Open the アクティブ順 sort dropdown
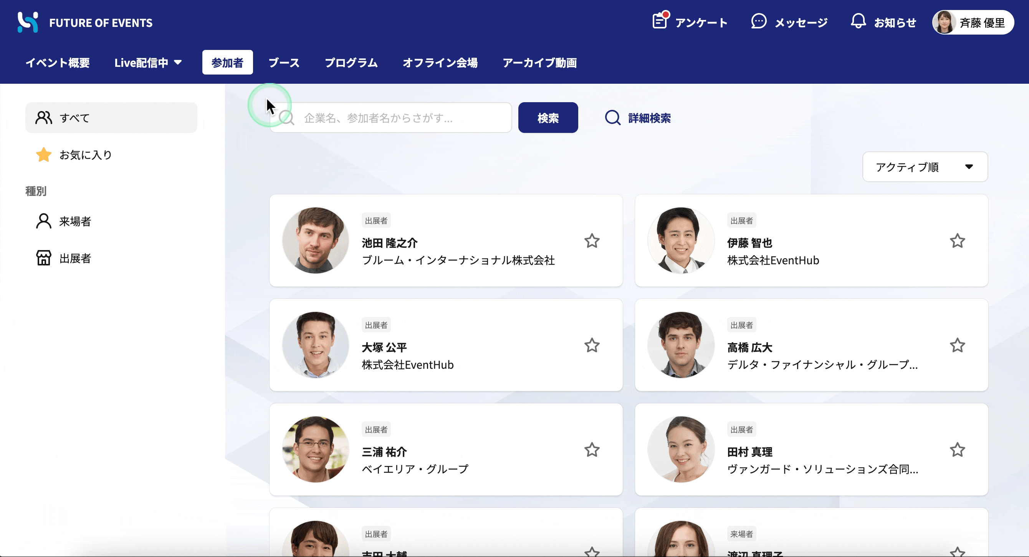The width and height of the screenshot is (1029, 557). click(x=925, y=167)
